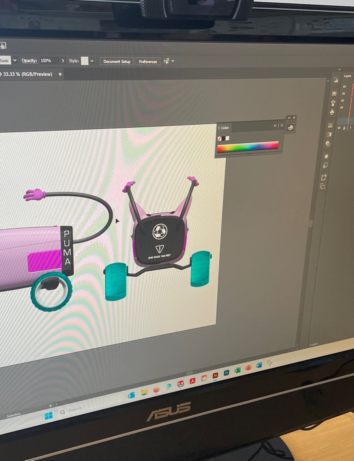
Task: Toggle the fourth layer's eye icon
Action: coord(342,107)
